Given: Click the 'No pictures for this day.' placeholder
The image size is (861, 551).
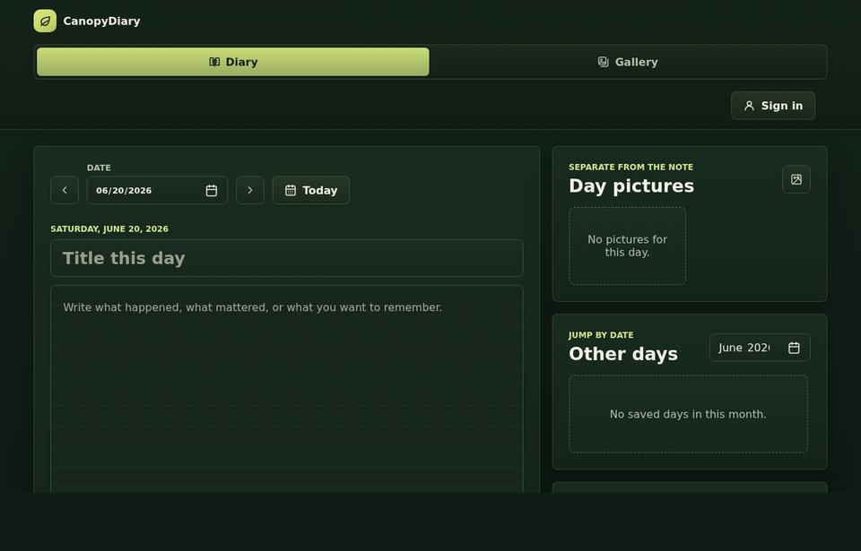Looking at the screenshot, I should click(x=628, y=245).
